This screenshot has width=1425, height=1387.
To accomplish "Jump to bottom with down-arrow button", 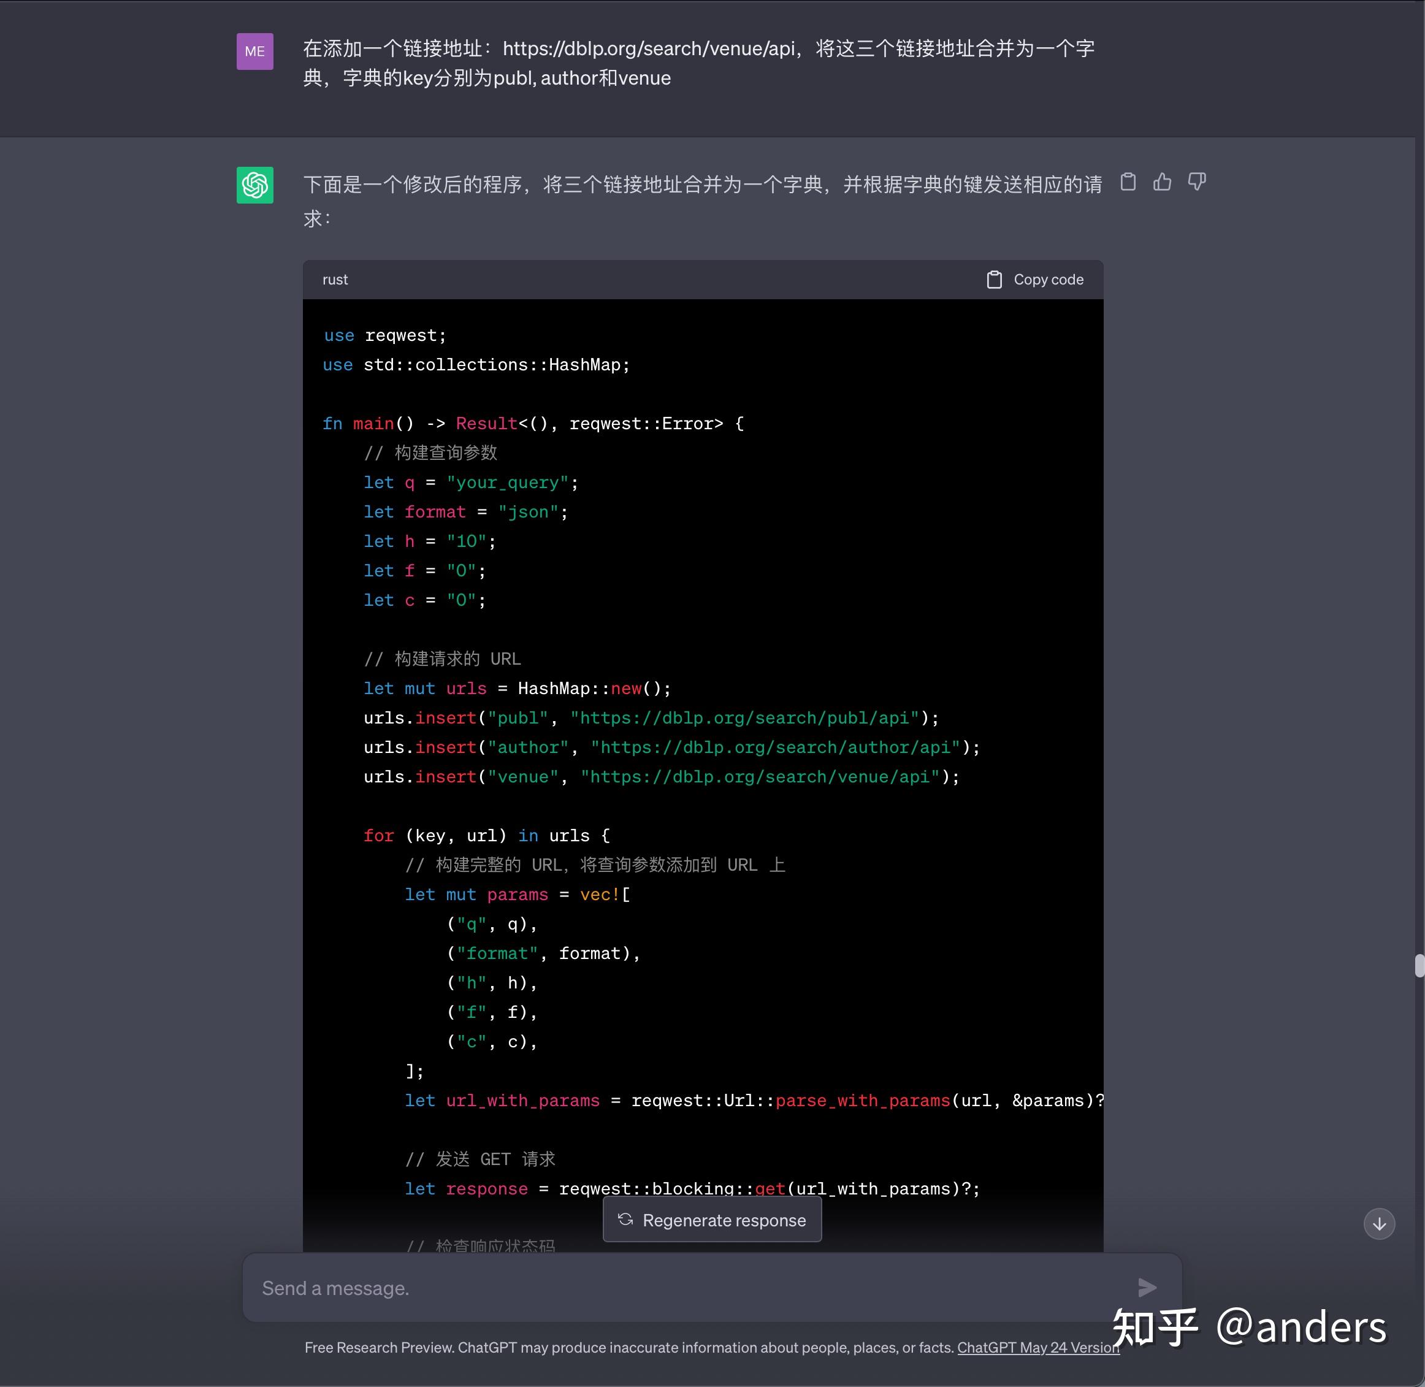I will (x=1379, y=1224).
